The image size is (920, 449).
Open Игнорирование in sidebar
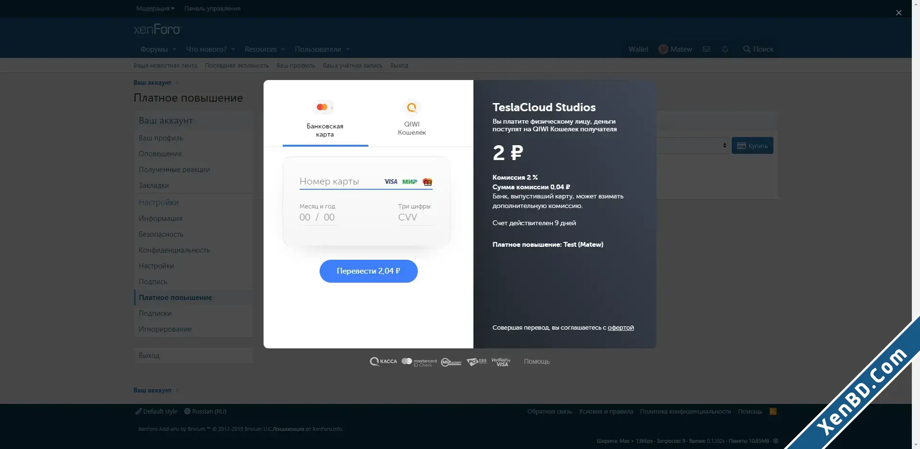point(194,329)
